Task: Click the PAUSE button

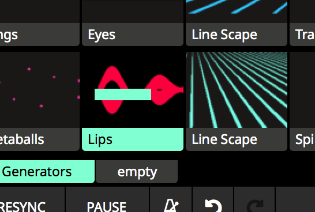Action: 107,199
